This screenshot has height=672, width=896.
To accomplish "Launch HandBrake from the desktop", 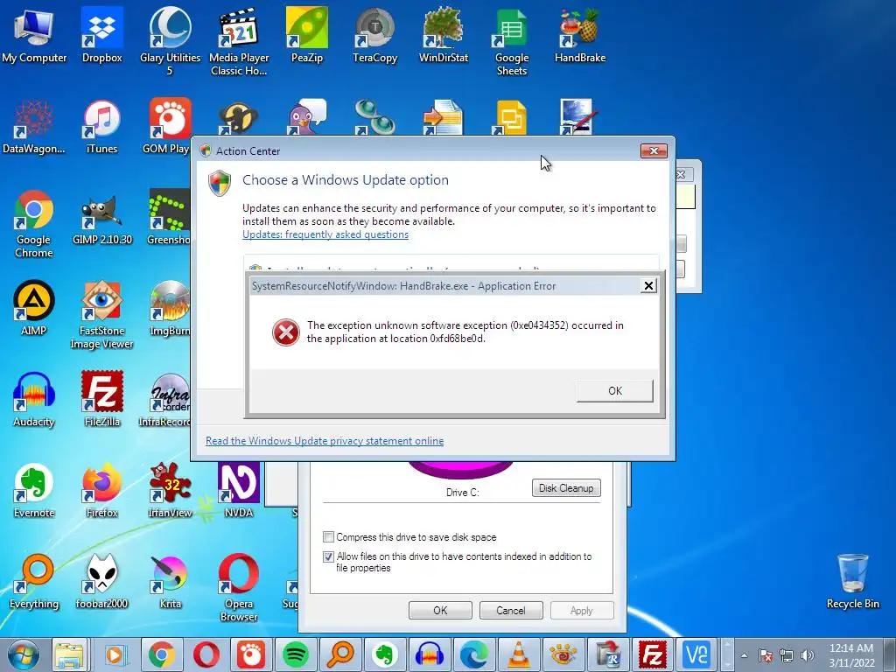I will pyautogui.click(x=580, y=35).
